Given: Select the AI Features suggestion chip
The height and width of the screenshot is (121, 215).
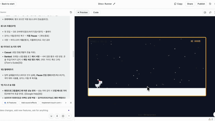Looking at the screenshot, I should pos(10,103).
